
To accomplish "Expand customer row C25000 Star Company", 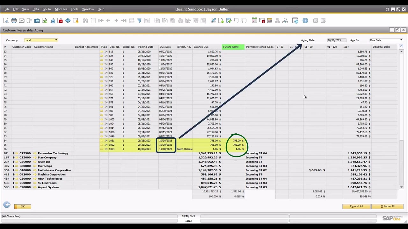I will click(14, 157).
